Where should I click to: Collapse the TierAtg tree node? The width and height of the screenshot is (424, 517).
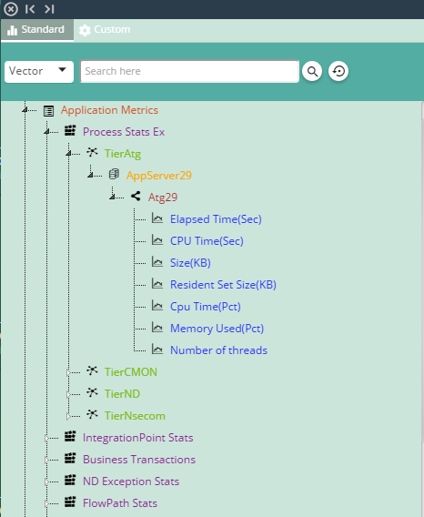[68, 154]
